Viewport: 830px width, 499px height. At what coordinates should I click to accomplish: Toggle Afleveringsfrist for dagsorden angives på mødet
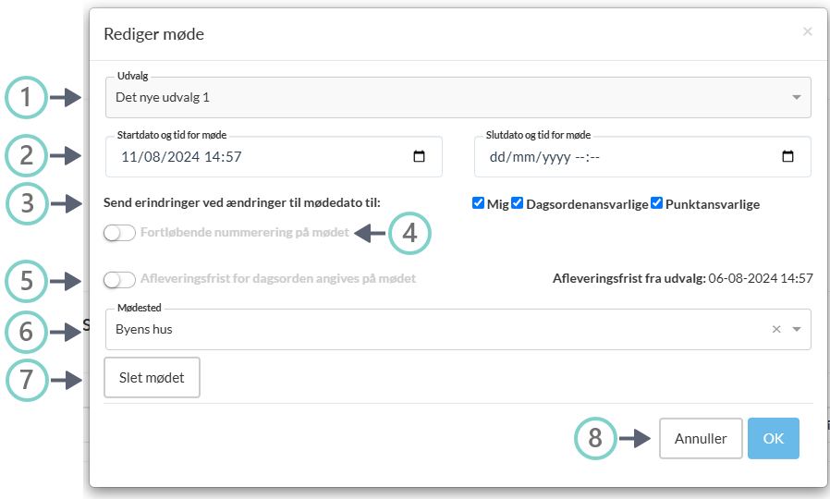[x=119, y=279]
